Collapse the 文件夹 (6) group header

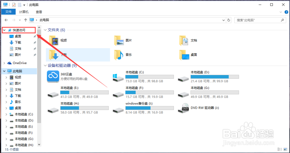point(45,30)
